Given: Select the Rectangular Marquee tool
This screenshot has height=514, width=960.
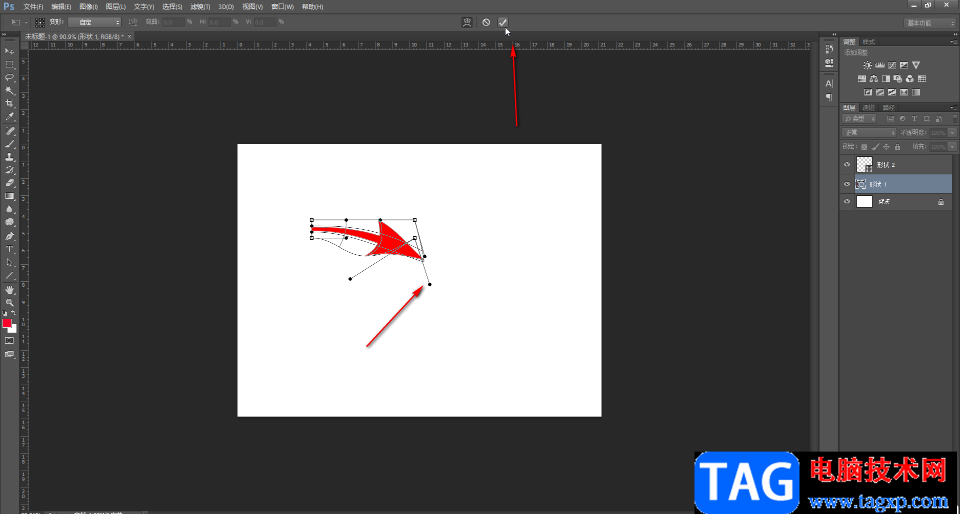Looking at the screenshot, I should tap(9, 64).
